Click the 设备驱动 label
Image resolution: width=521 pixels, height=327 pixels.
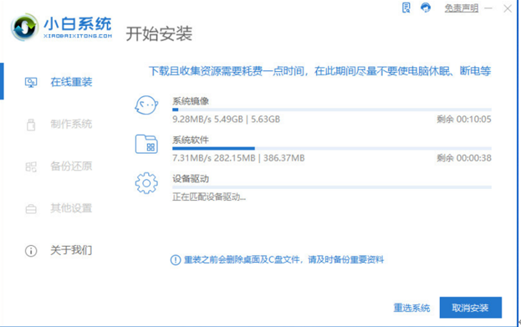click(191, 179)
